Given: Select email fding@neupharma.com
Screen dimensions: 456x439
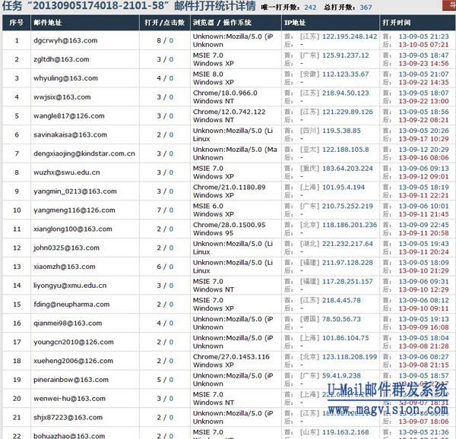Looking at the screenshot, I should (x=71, y=305).
